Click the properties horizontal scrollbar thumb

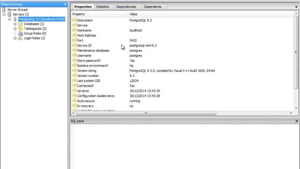pyautogui.click(x=146, y=113)
